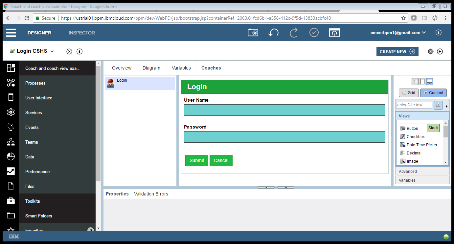The image size is (454, 244).
Task: Switch to tablet layout preview toggle
Action: [423, 81]
